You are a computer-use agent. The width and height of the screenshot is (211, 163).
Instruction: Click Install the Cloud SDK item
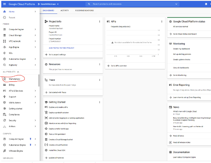57,150
